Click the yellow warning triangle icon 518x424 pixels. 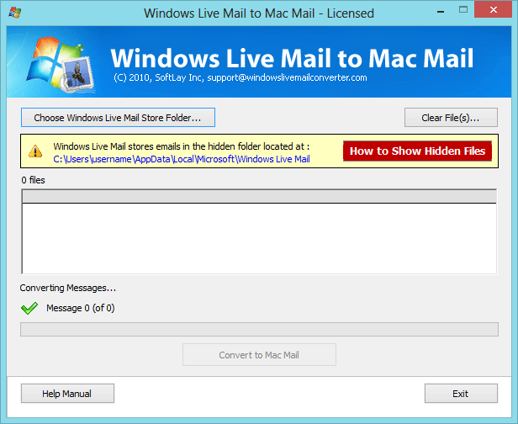coord(35,151)
